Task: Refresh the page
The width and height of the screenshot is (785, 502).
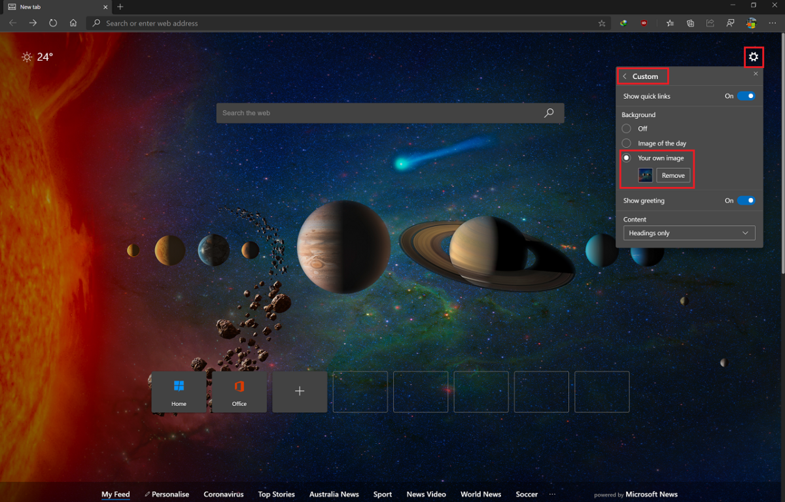Action: coord(53,23)
